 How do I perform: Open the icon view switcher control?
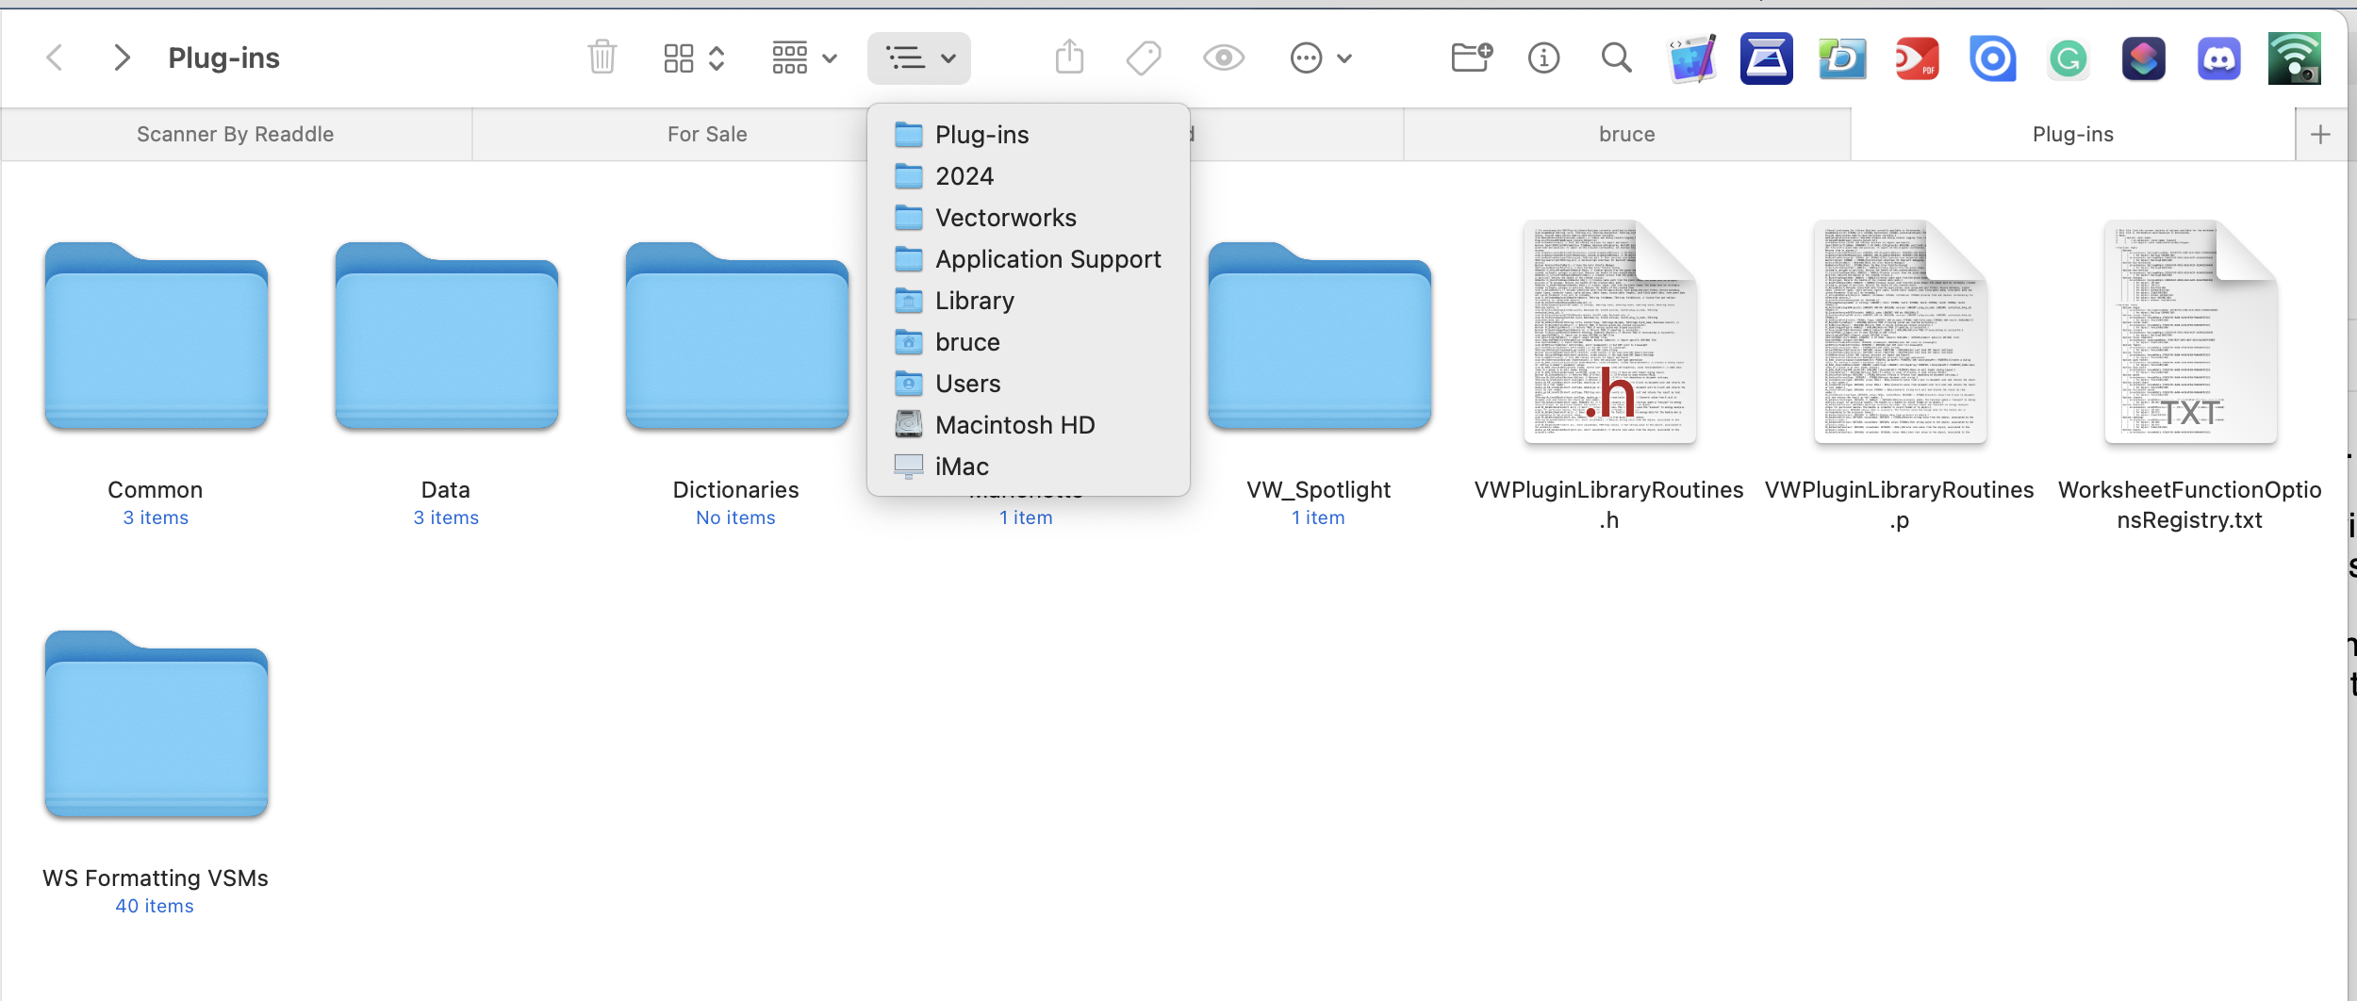693,57
